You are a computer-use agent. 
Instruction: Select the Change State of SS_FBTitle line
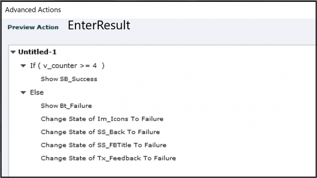[x=103, y=145]
